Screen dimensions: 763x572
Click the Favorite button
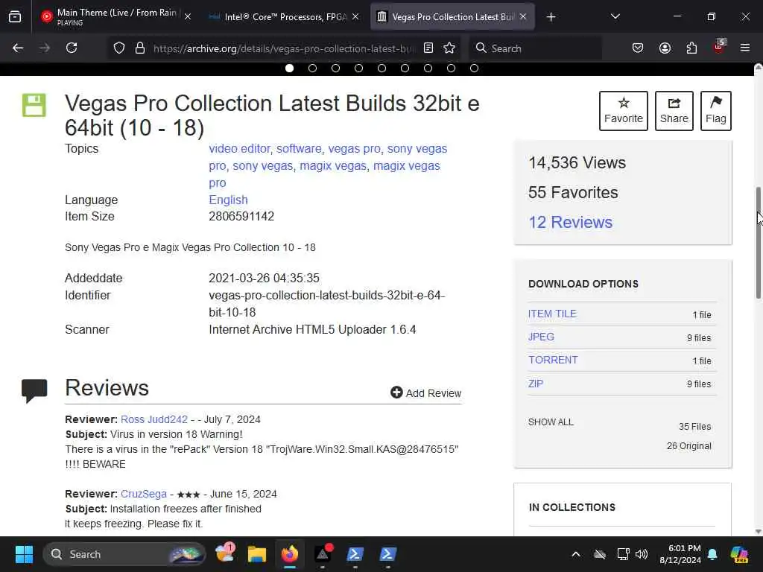(x=624, y=111)
